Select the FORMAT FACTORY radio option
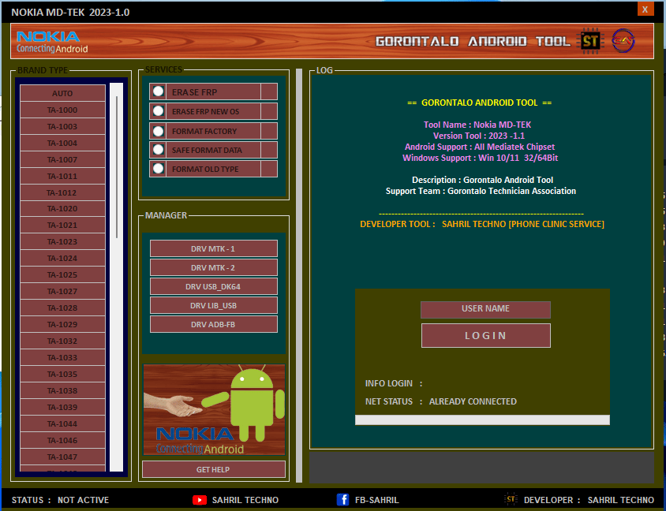666x511 pixels. click(158, 131)
